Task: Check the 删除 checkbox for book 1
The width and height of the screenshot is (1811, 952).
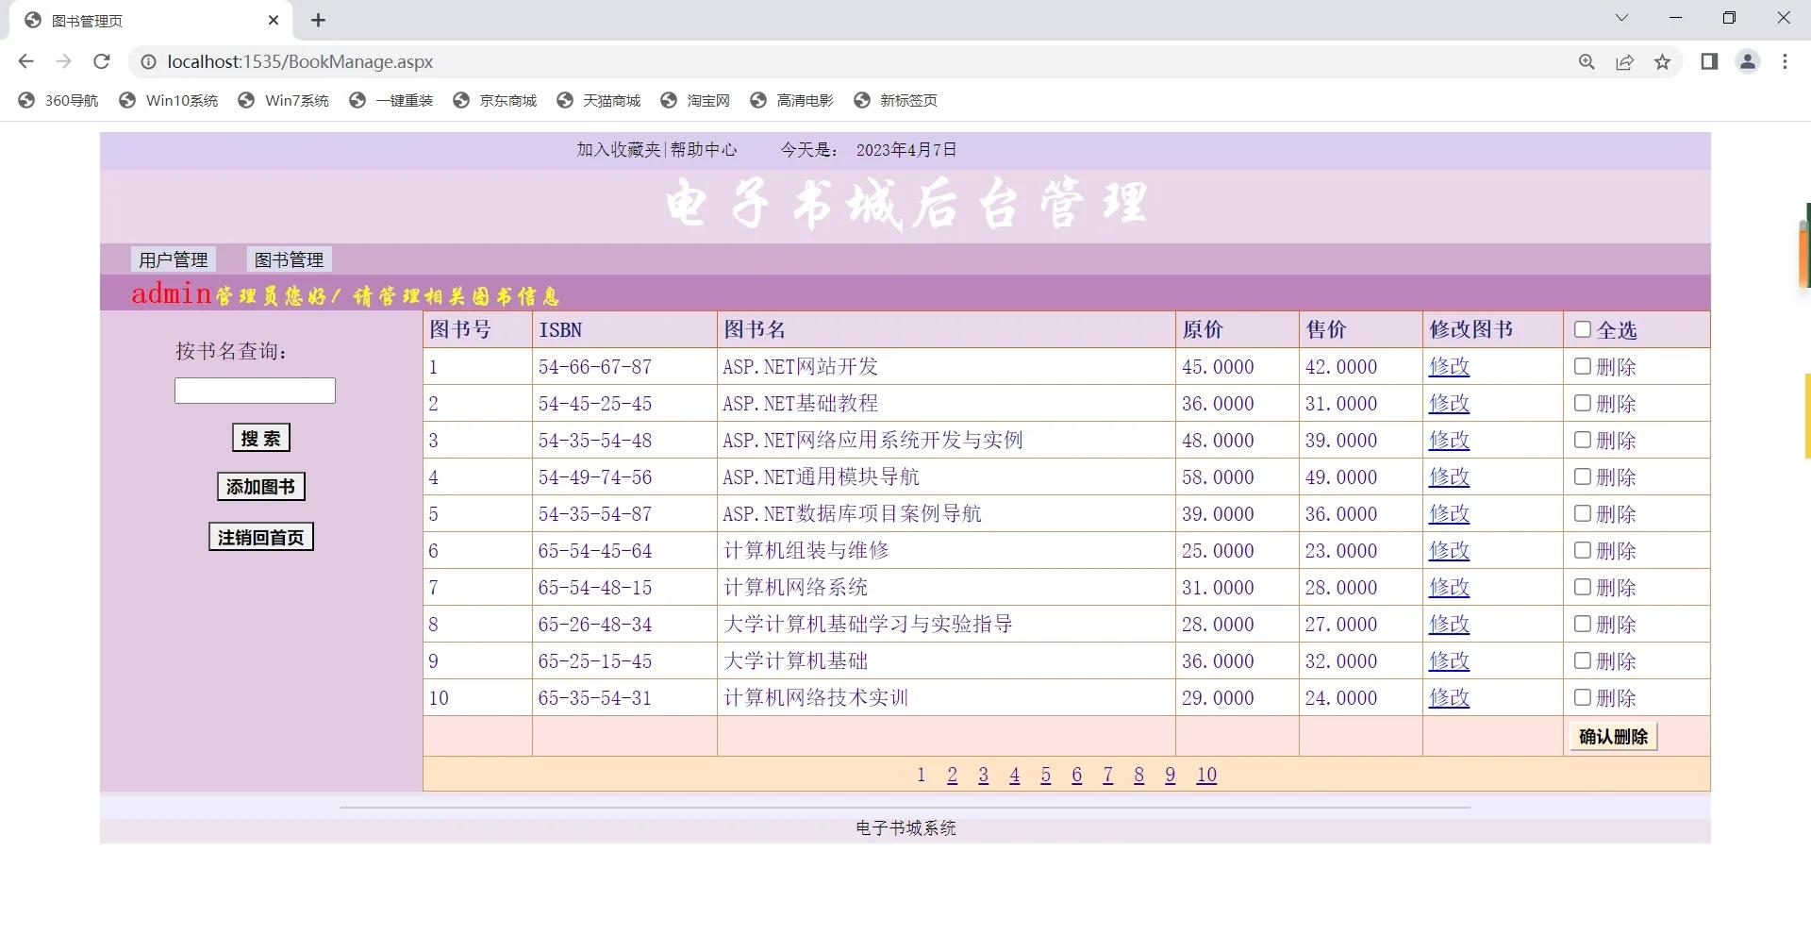Action: [x=1583, y=366]
